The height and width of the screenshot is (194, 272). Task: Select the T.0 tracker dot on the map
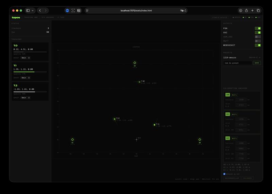tap(139, 82)
